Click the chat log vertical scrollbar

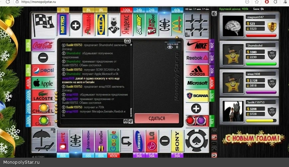click(x=131, y=81)
